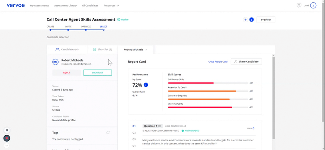The image size is (325, 150).
Task: Add a collaborator with the plus icon
Action: pos(246,20)
